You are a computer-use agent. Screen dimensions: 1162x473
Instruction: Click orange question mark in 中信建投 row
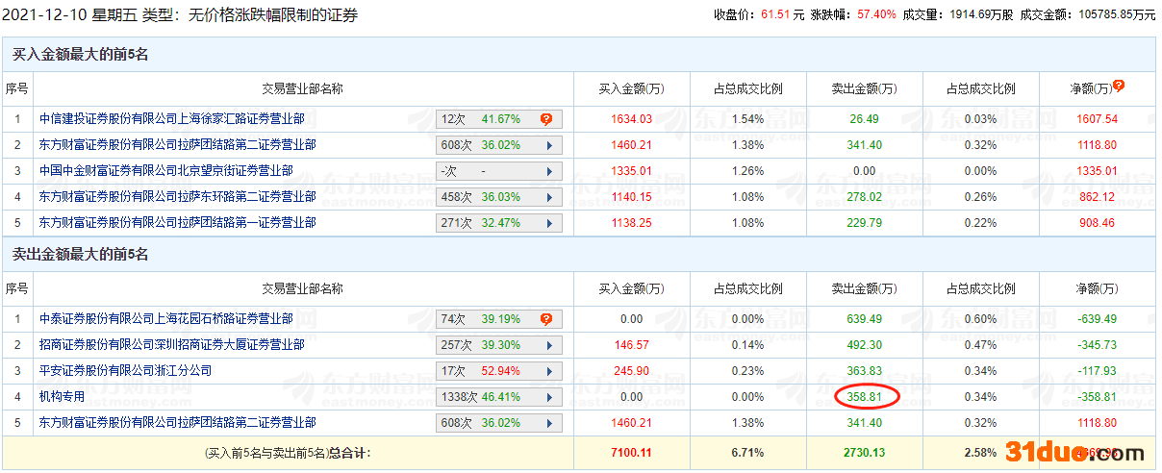545,119
